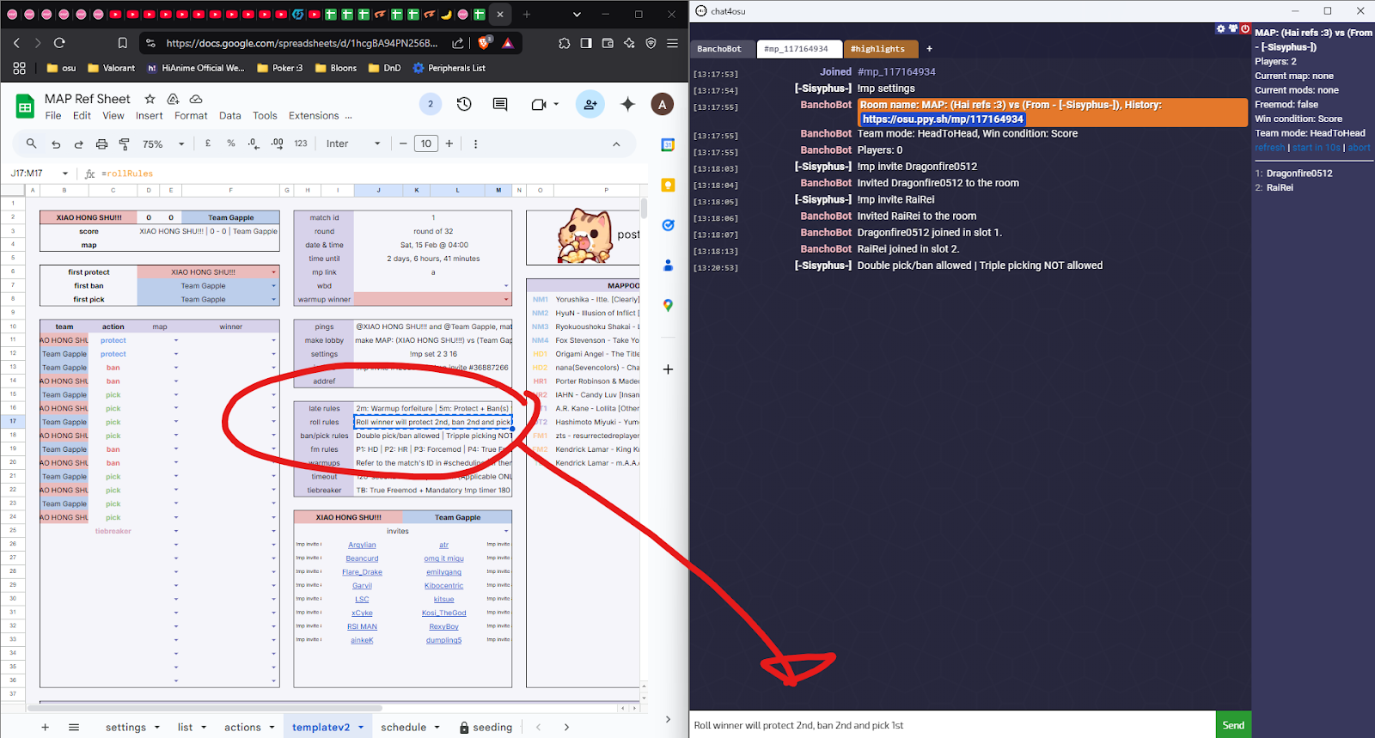This screenshot has width=1375, height=738.
Task: Click the Sheets search menus magnifier
Action: click(x=32, y=143)
